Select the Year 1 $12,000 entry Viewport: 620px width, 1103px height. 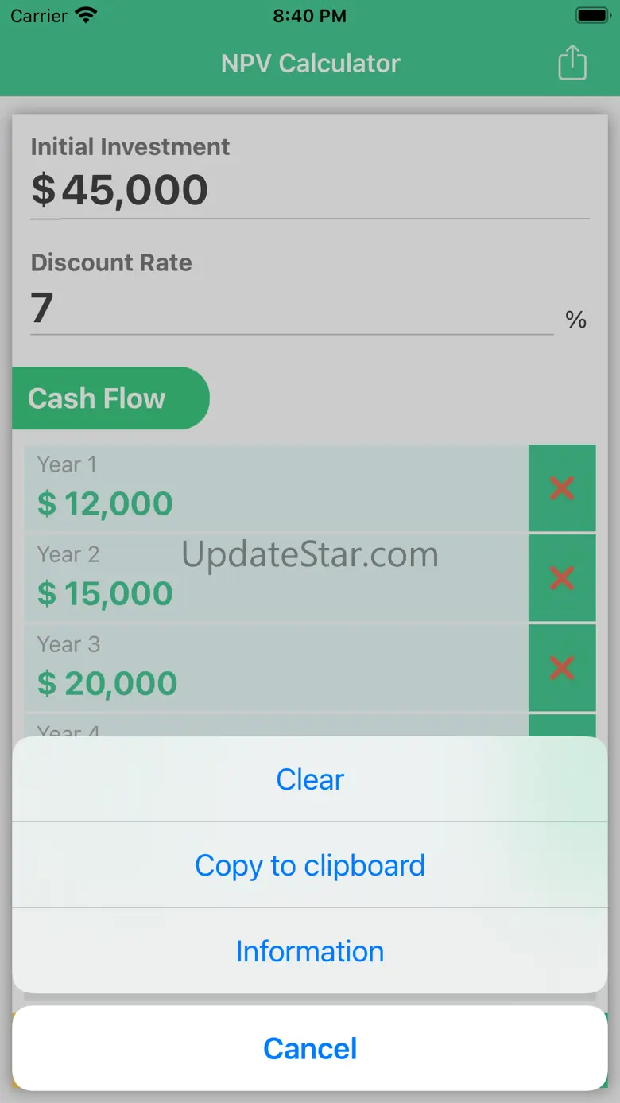click(x=275, y=488)
